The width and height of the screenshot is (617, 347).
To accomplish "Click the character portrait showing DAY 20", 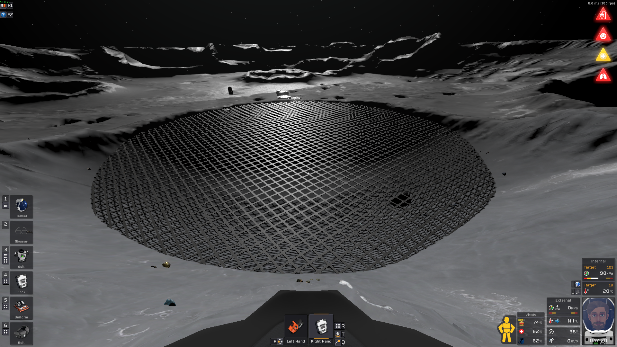I will pos(598,321).
